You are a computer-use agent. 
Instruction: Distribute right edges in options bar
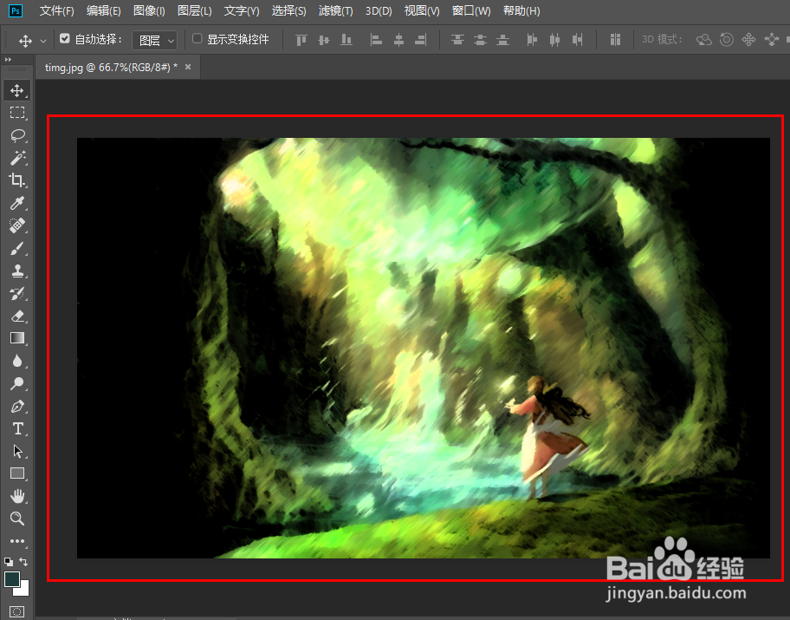coord(578,40)
